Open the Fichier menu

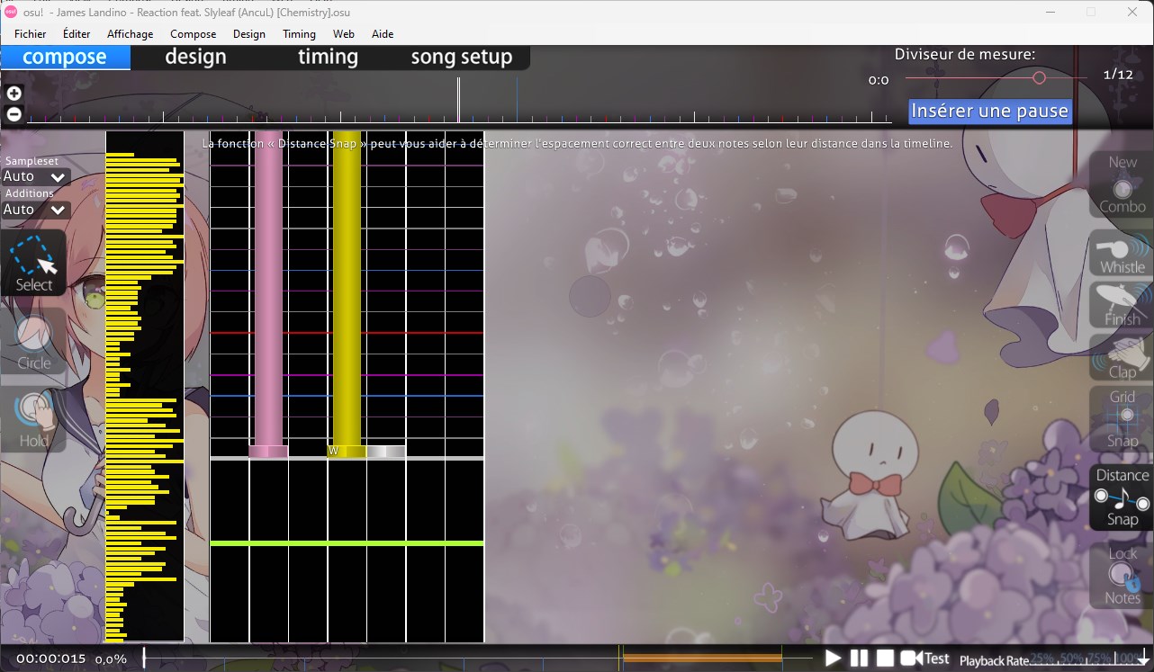[31, 34]
